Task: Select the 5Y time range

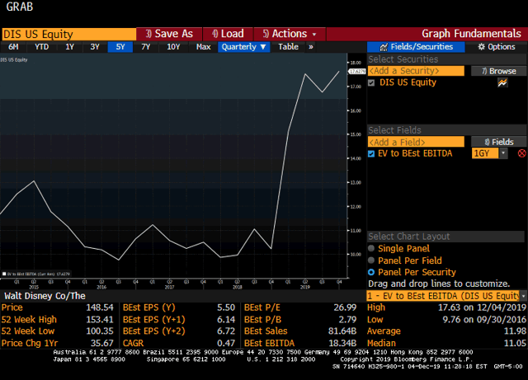Action: point(120,47)
